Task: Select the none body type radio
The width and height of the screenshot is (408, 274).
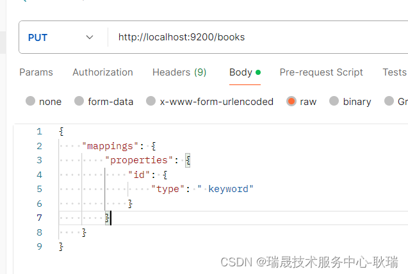Action: (31, 101)
